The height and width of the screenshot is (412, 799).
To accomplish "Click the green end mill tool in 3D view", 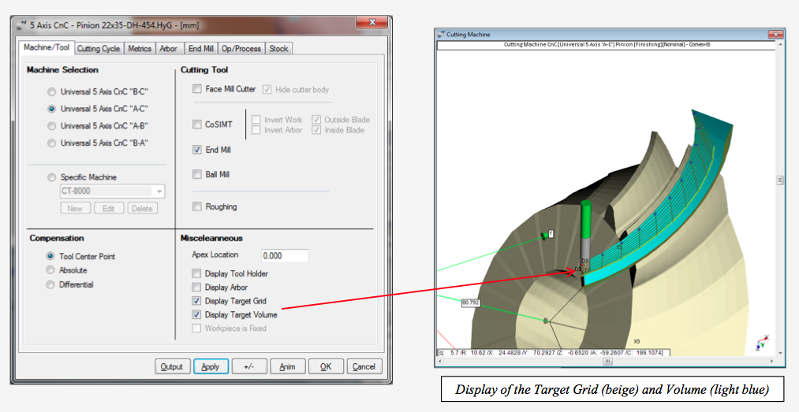I will [586, 220].
